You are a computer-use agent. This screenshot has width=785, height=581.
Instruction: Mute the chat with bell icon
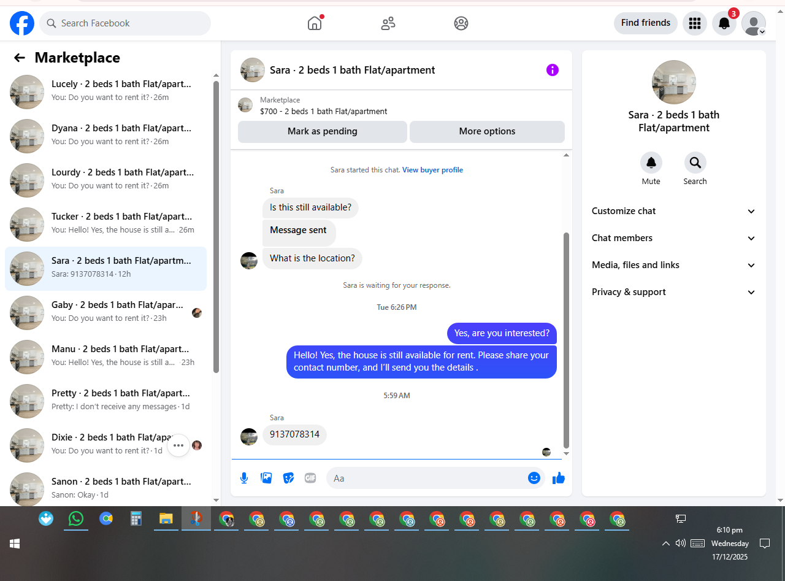click(x=651, y=163)
